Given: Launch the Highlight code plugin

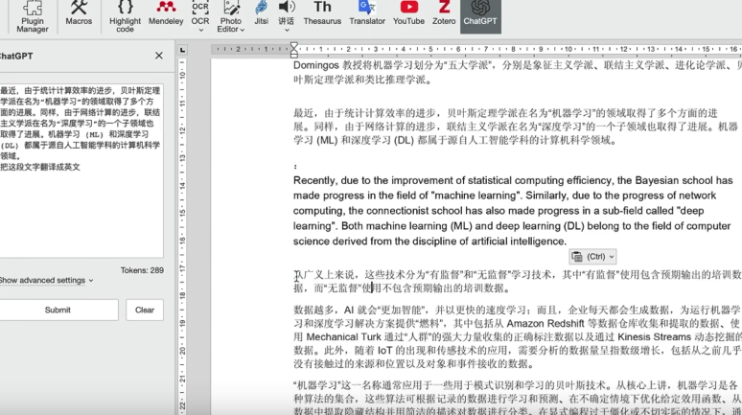Looking at the screenshot, I should click(125, 14).
